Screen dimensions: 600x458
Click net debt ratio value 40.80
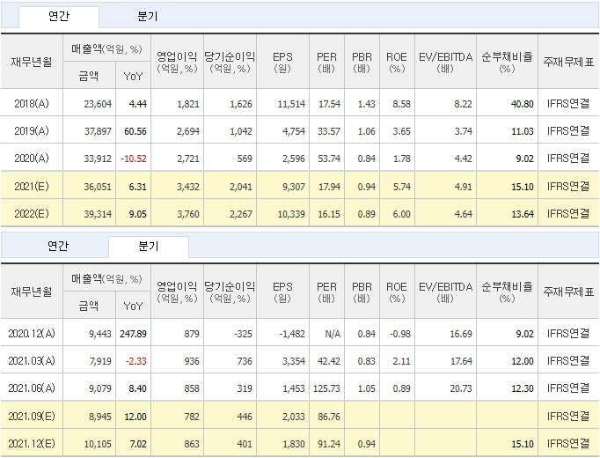pyautogui.click(x=523, y=104)
